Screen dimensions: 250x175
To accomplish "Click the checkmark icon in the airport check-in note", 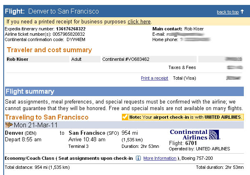I will point(125,117).
